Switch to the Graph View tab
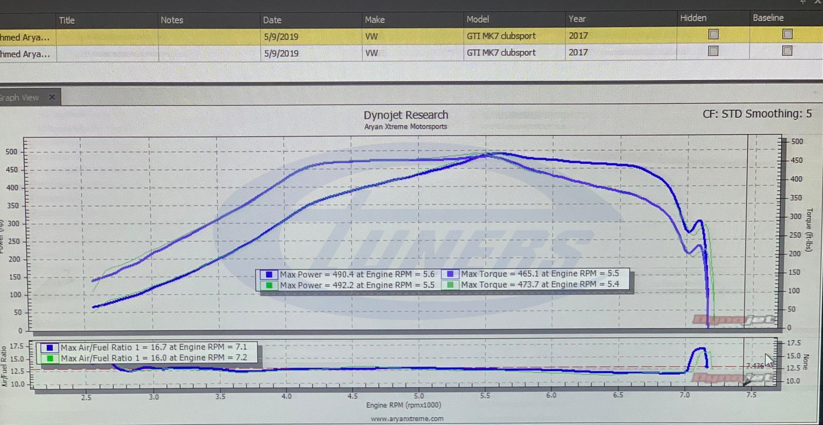The height and width of the screenshot is (425, 823). [21, 98]
